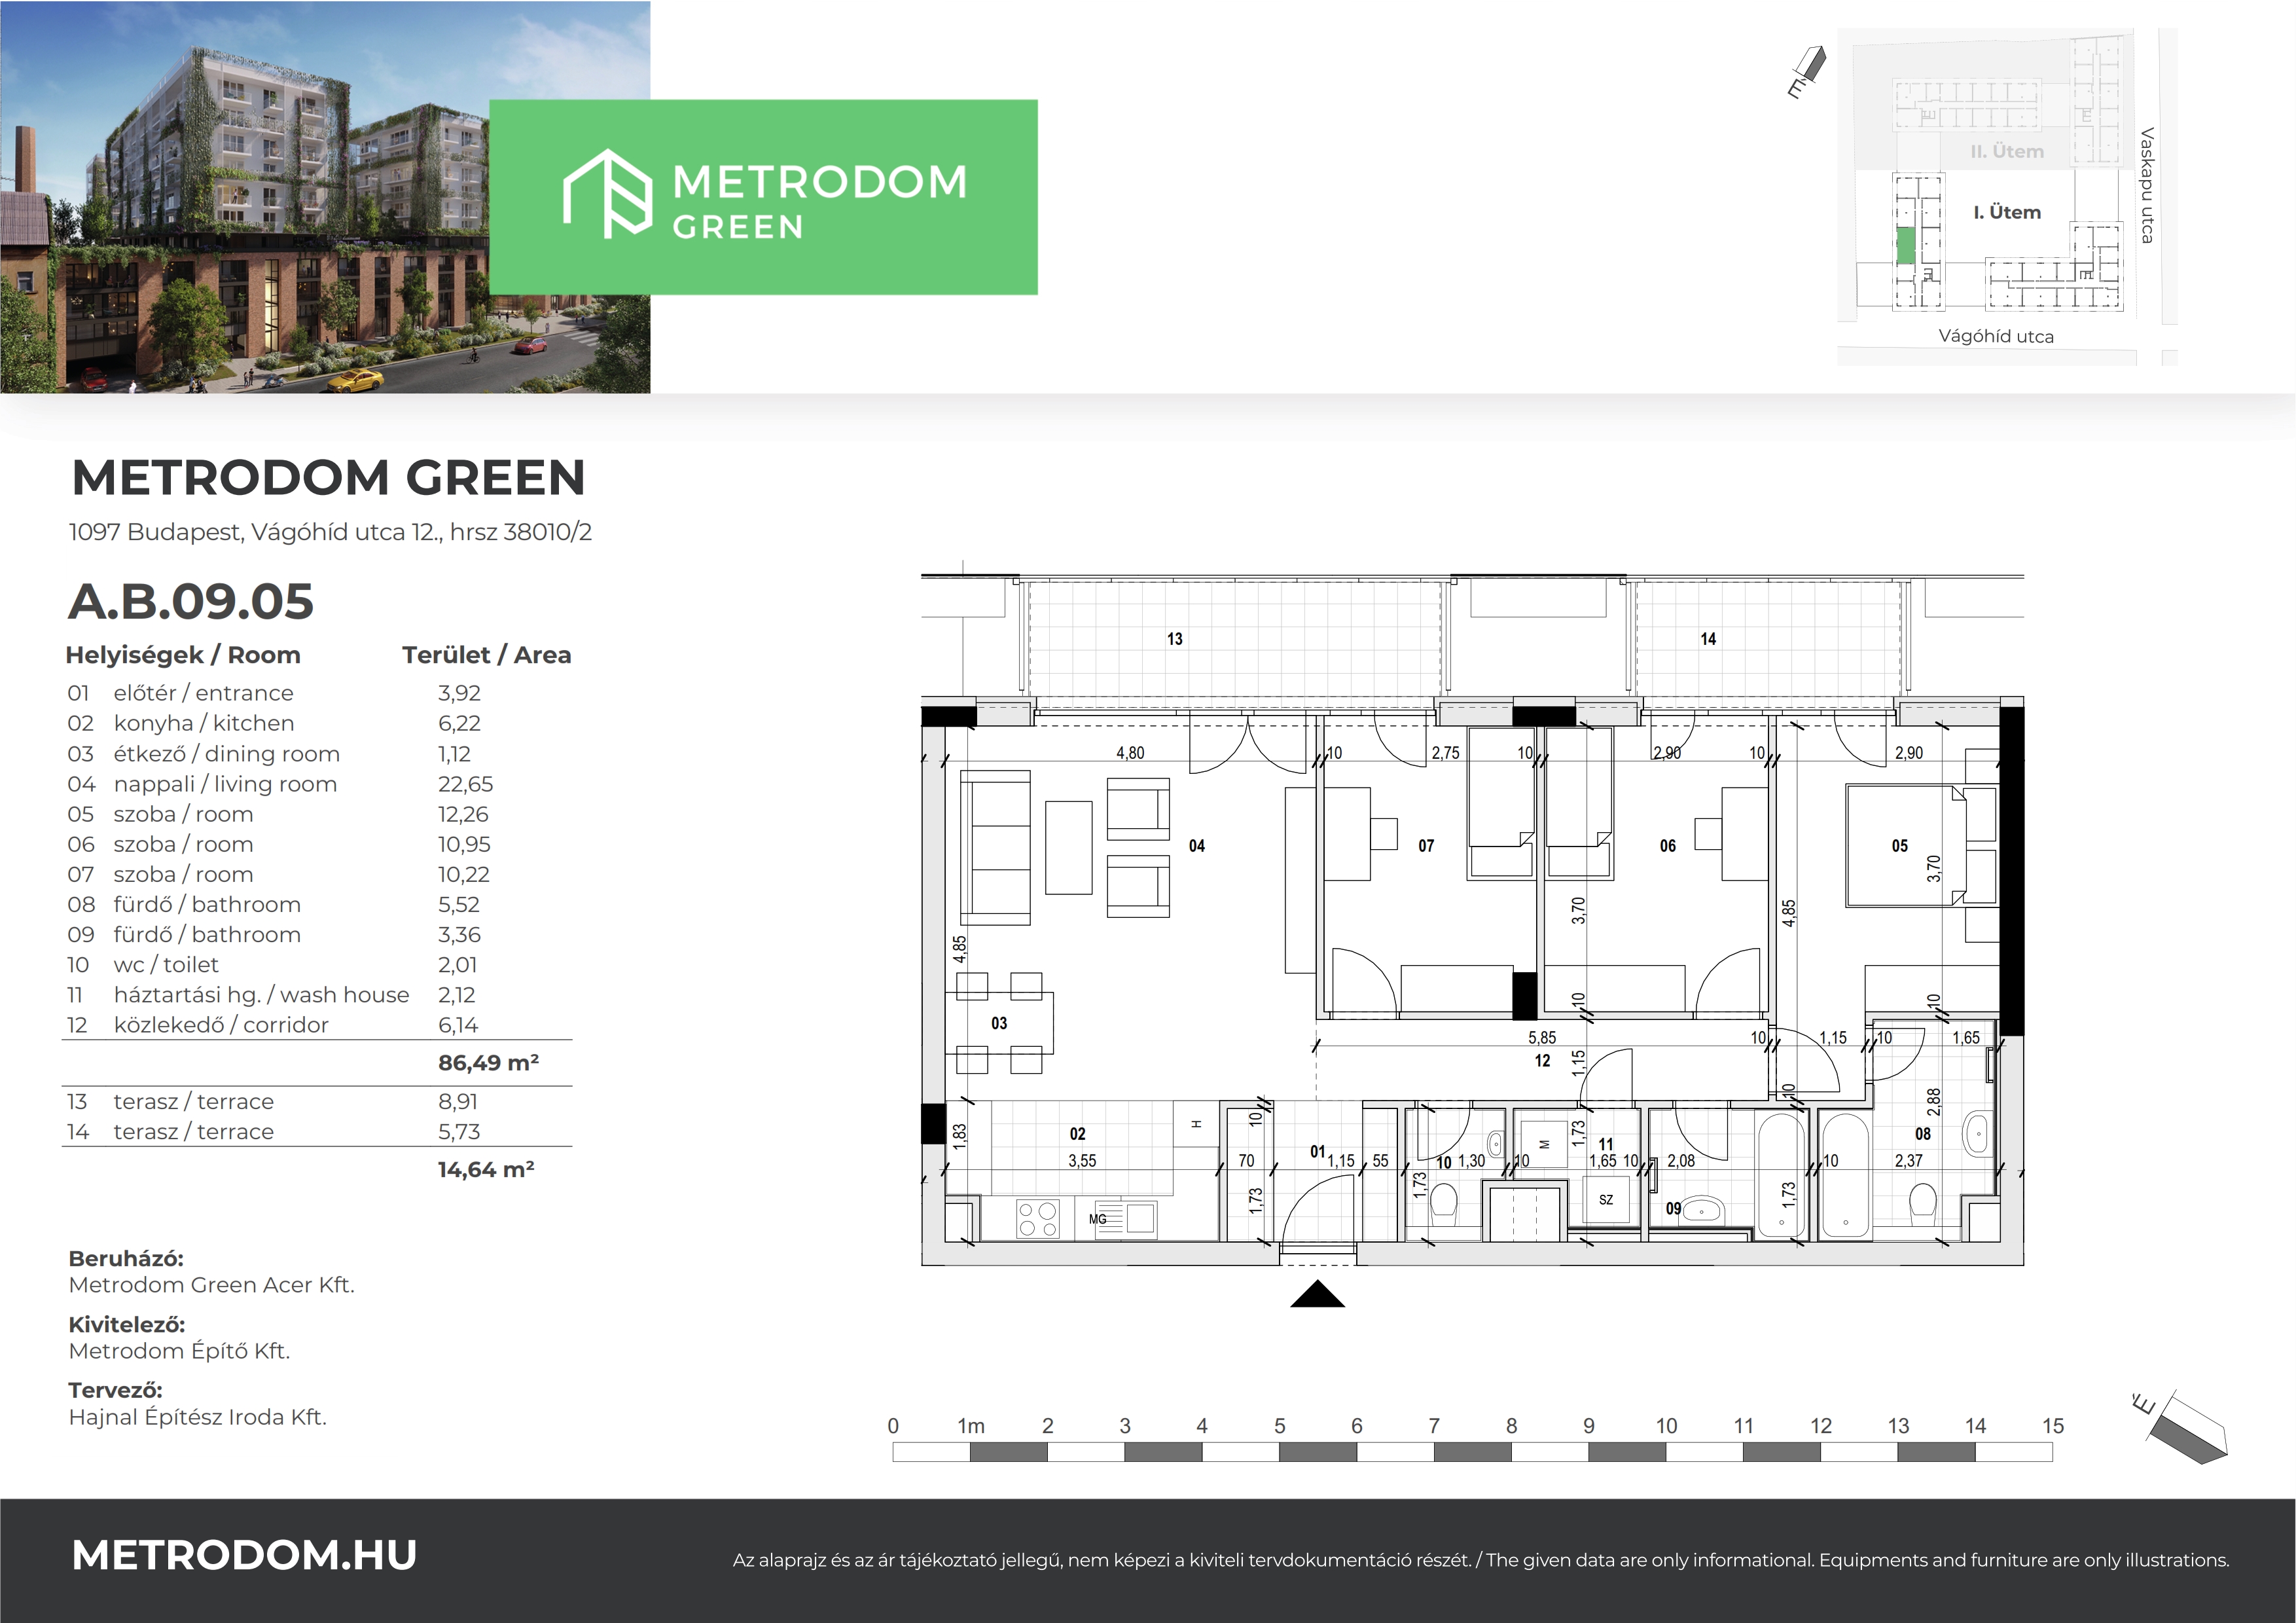
Task: Click the SZ dryer symbol in wash house
Action: [x=1606, y=1199]
